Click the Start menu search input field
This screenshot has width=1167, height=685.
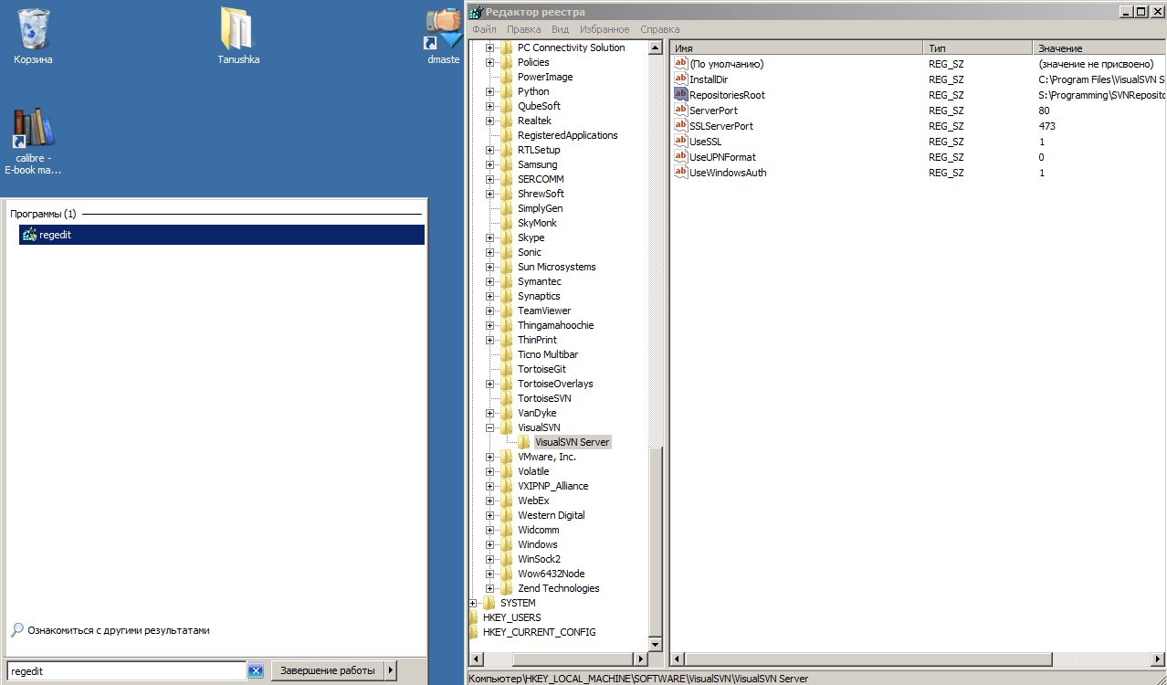[126, 671]
